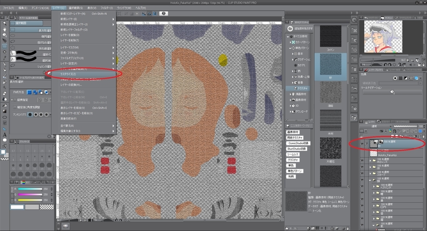Select the Gradient tool
Image resolution: width=427 pixels, height=231 pixels.
pos(4,111)
